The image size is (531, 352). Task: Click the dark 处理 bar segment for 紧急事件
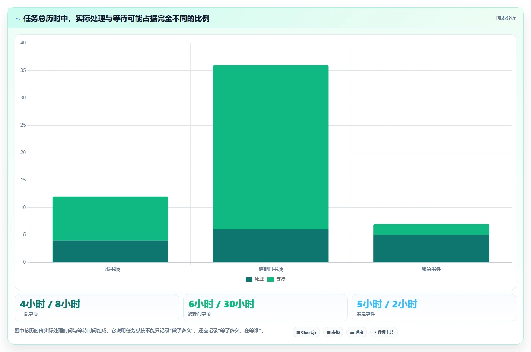click(x=431, y=248)
